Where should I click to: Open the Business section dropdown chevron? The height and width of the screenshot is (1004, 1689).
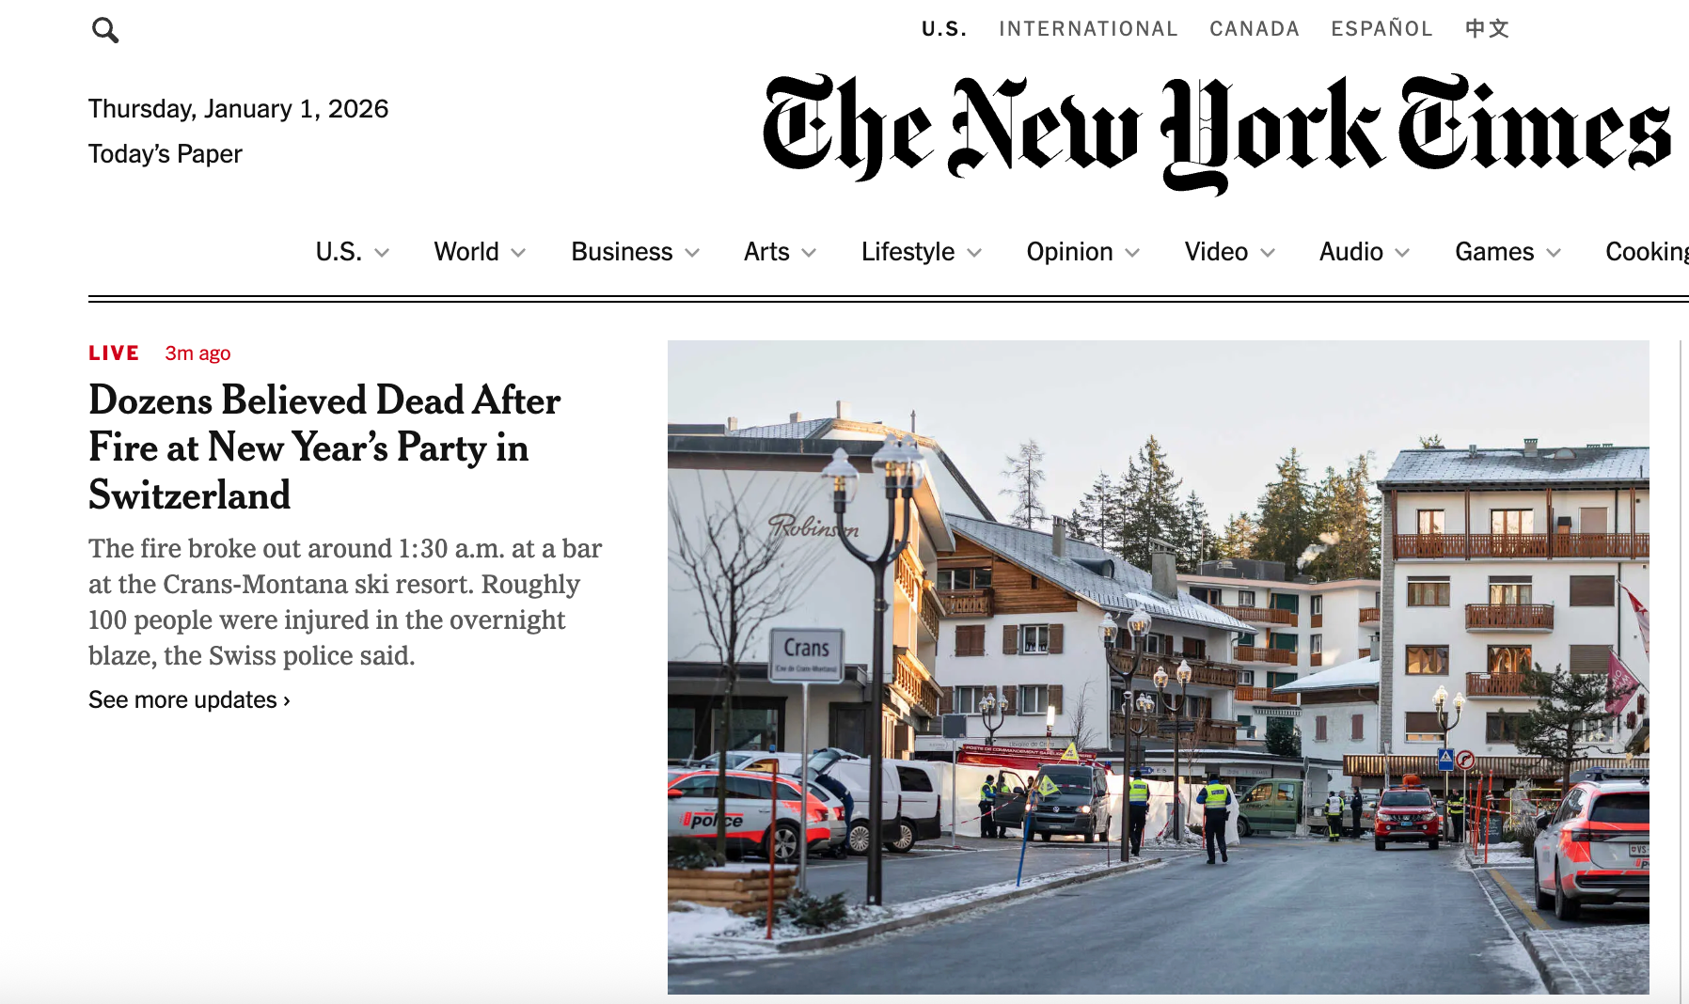[x=692, y=253]
